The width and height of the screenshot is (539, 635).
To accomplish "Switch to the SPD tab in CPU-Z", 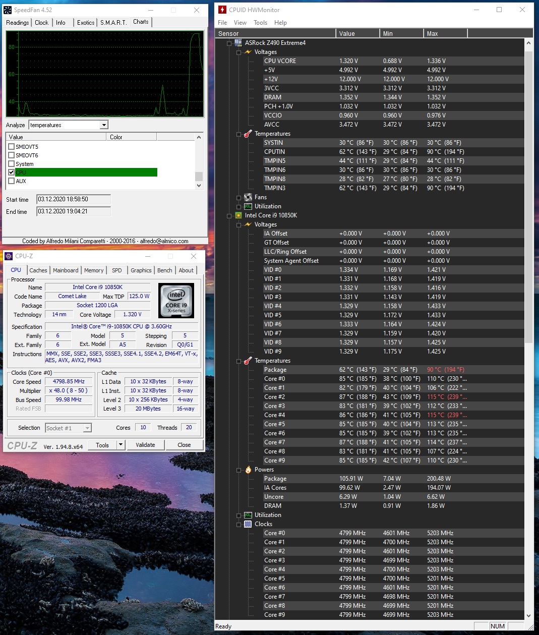I will pos(116,270).
